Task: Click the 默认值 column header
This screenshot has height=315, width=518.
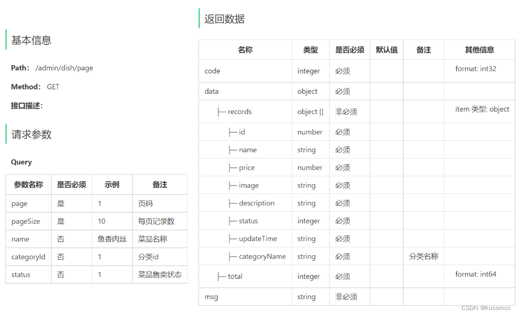Action: 387,50
